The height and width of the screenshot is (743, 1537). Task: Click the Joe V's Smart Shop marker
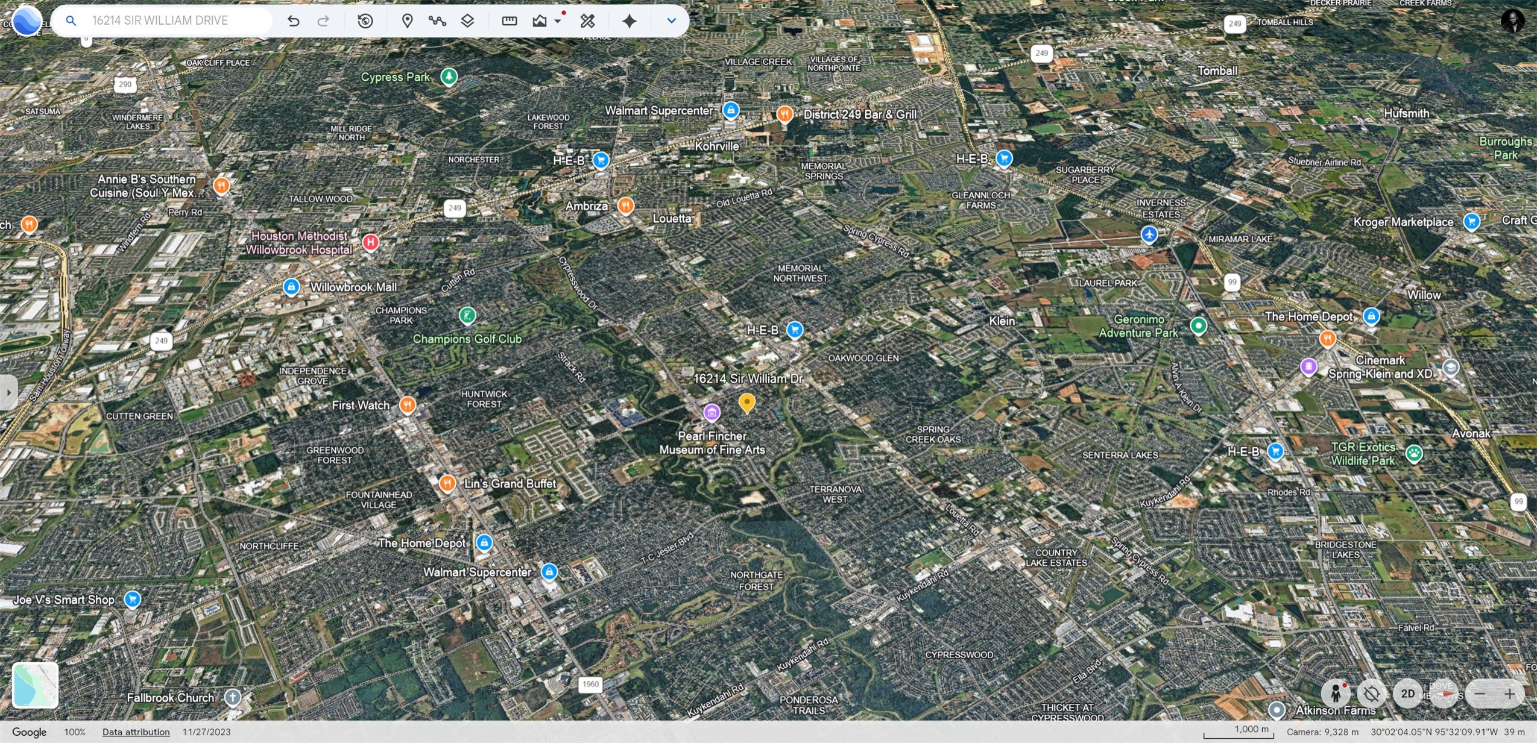[132, 600]
